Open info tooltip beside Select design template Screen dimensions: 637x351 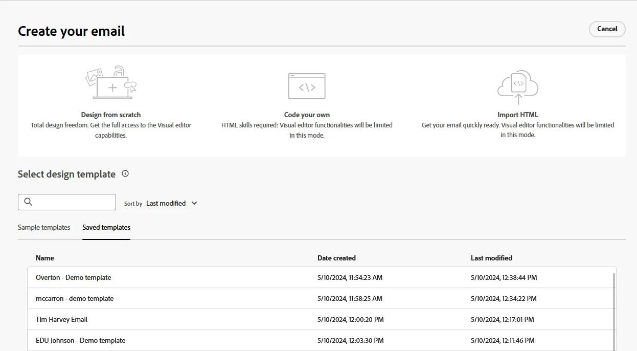point(125,174)
